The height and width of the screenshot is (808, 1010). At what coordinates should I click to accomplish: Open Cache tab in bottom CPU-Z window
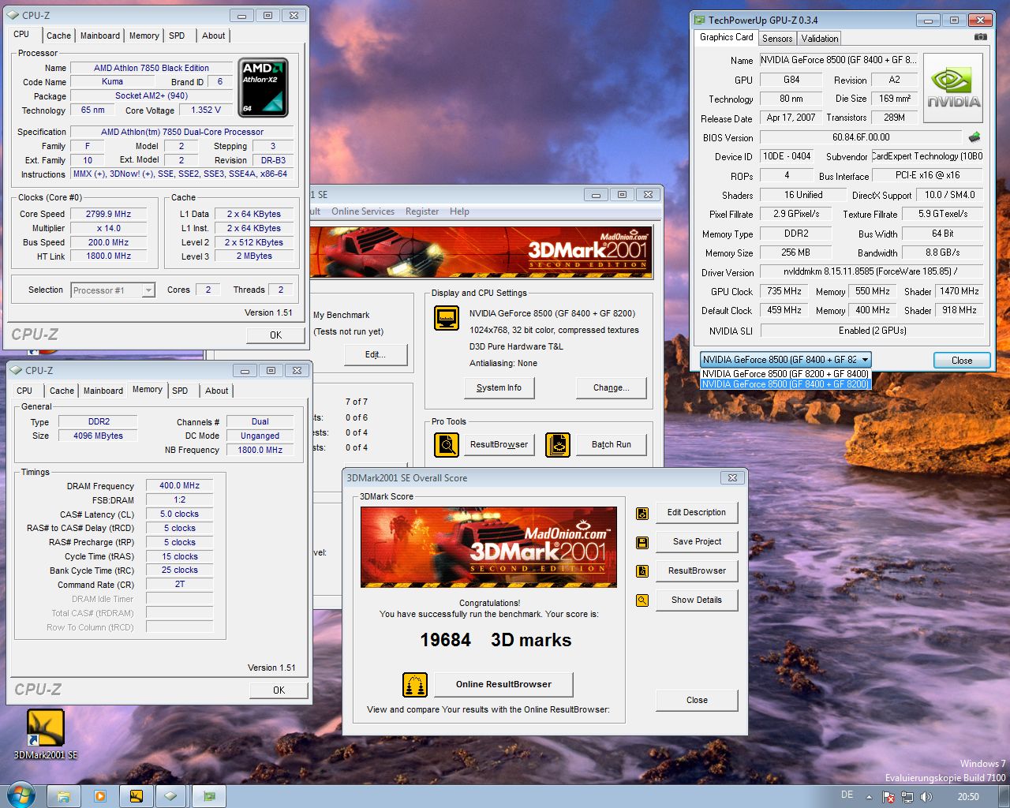tap(62, 391)
